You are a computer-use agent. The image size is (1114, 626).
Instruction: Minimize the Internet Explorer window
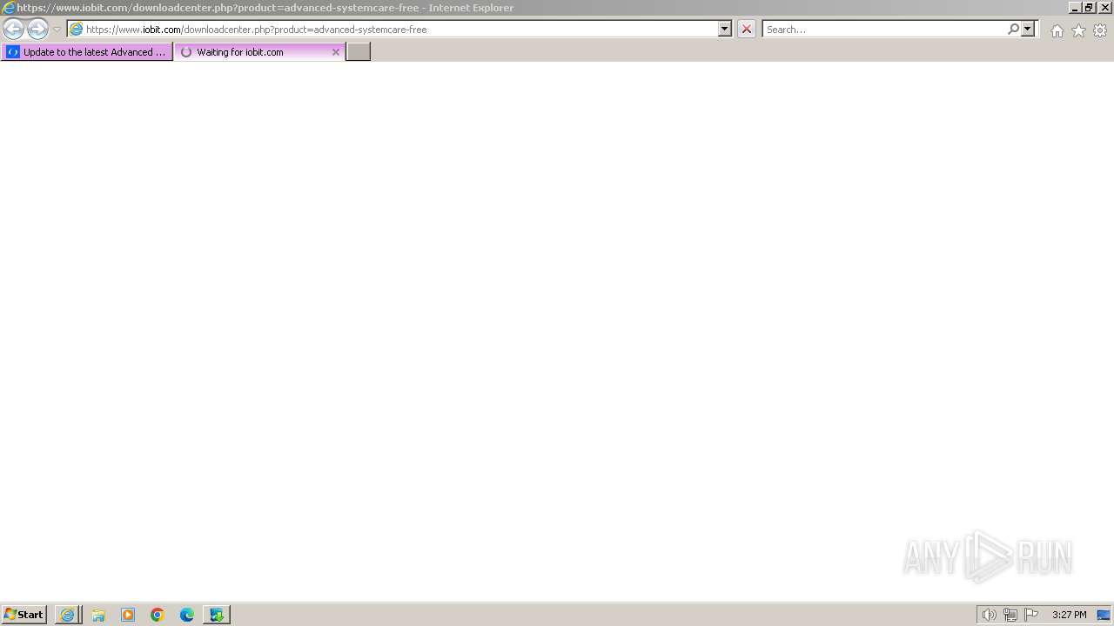click(x=1075, y=8)
